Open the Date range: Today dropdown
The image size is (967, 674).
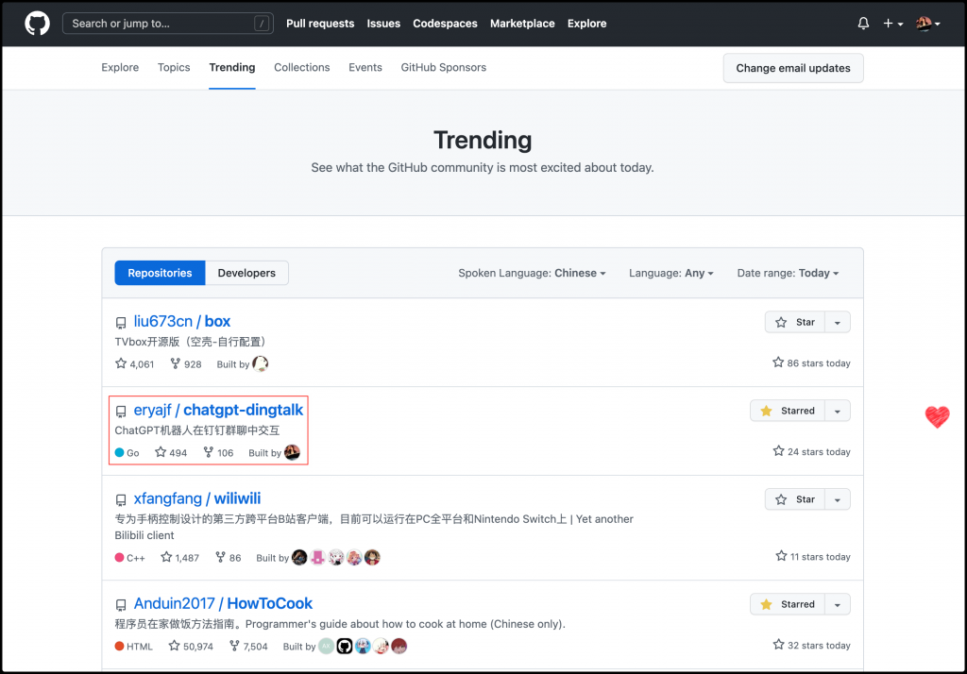tap(788, 273)
